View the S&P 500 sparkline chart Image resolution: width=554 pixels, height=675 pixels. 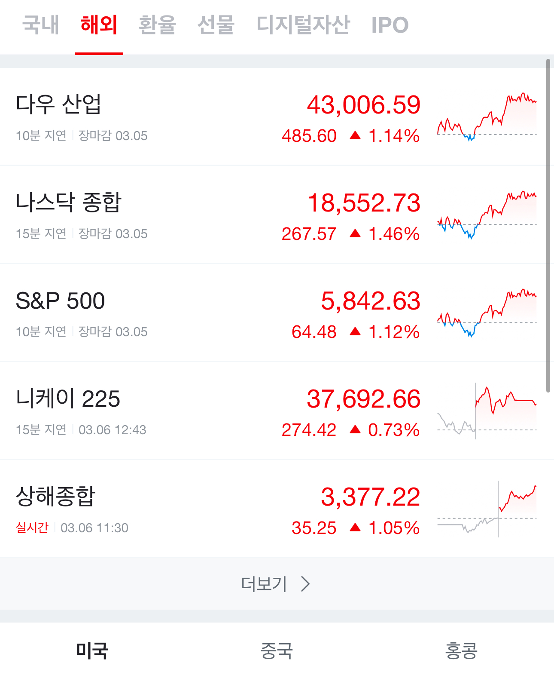(x=487, y=313)
